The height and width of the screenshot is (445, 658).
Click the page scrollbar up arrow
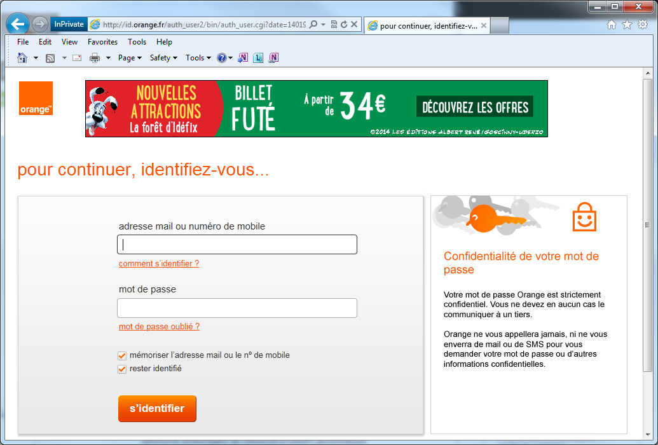(647, 74)
